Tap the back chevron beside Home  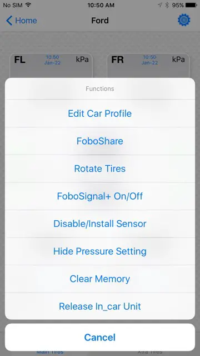[x=9, y=21]
